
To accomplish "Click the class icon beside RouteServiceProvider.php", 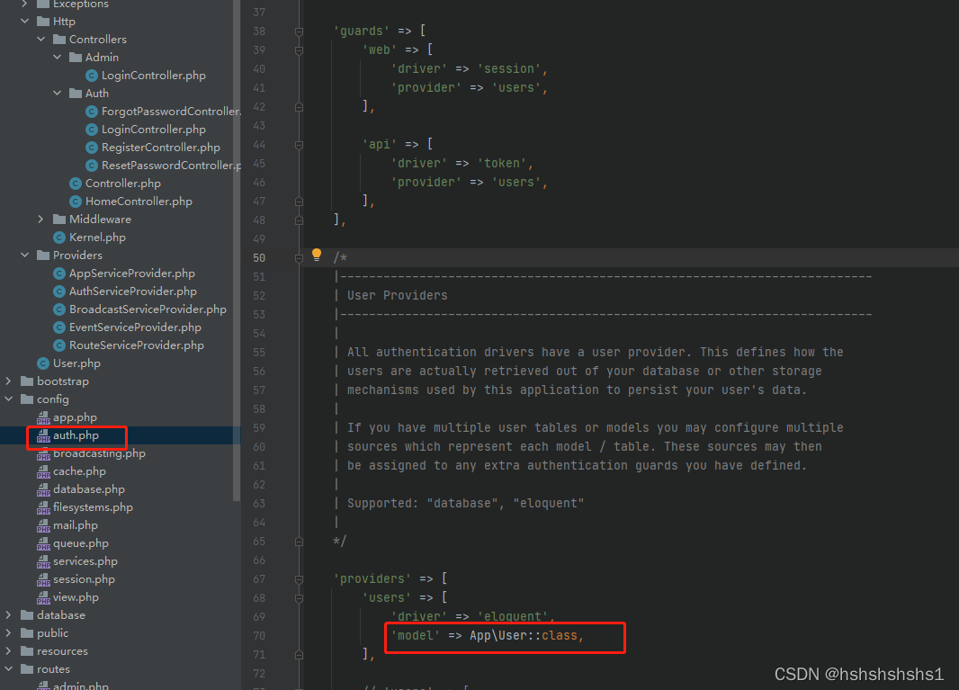I will pos(59,345).
